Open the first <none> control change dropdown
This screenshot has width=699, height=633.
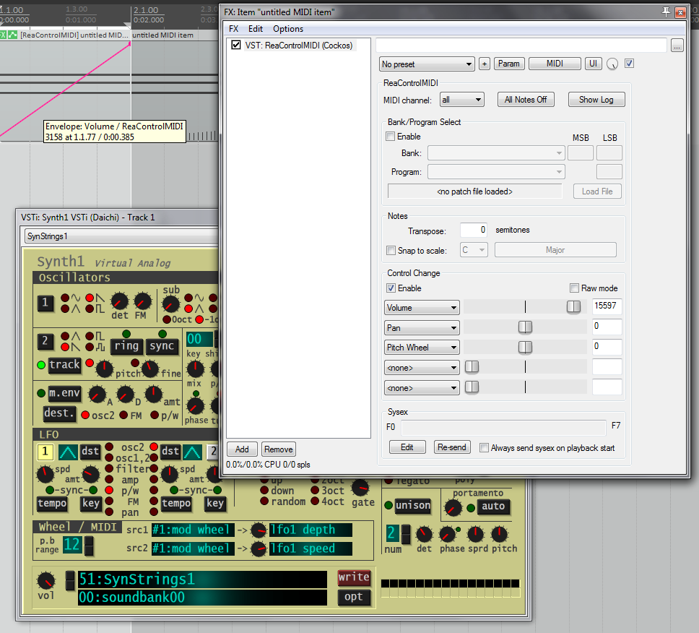422,368
